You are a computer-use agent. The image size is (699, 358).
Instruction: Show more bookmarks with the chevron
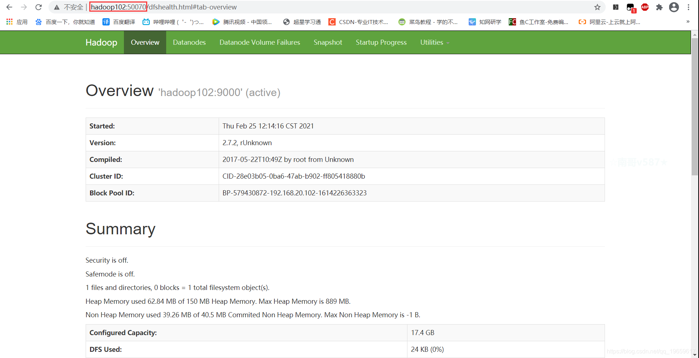688,21
